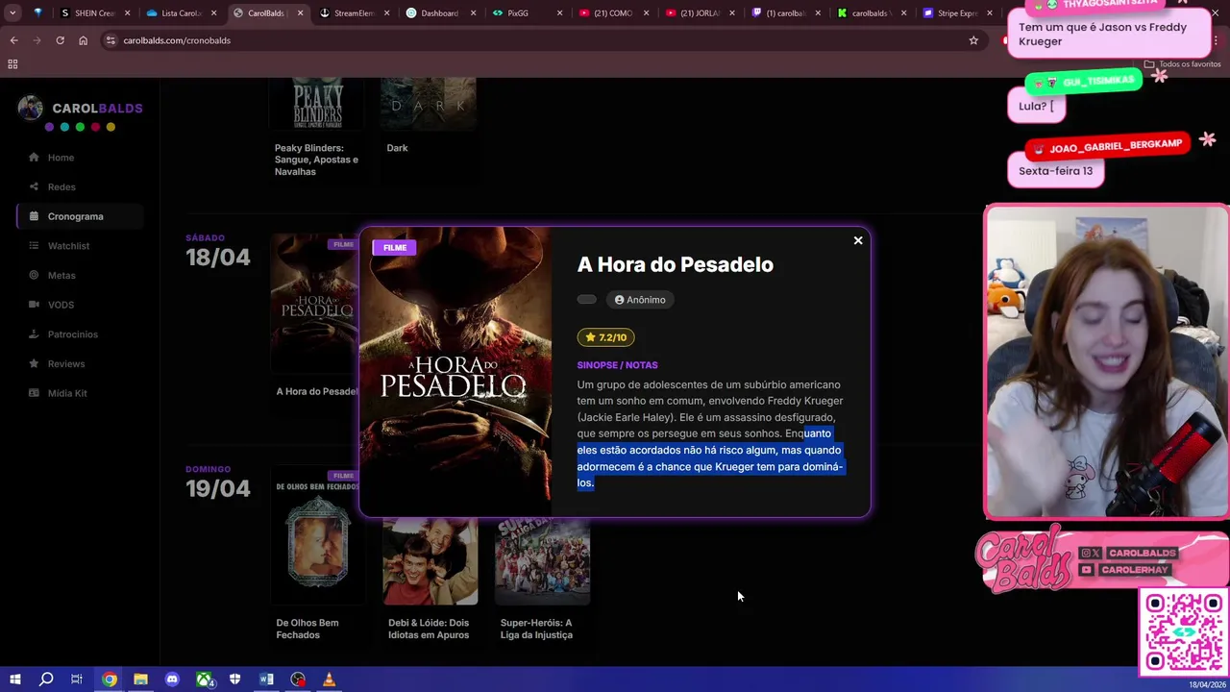This screenshot has width=1230, height=692.
Task: Click the Chrome taskbar icon
Action: 110,680
